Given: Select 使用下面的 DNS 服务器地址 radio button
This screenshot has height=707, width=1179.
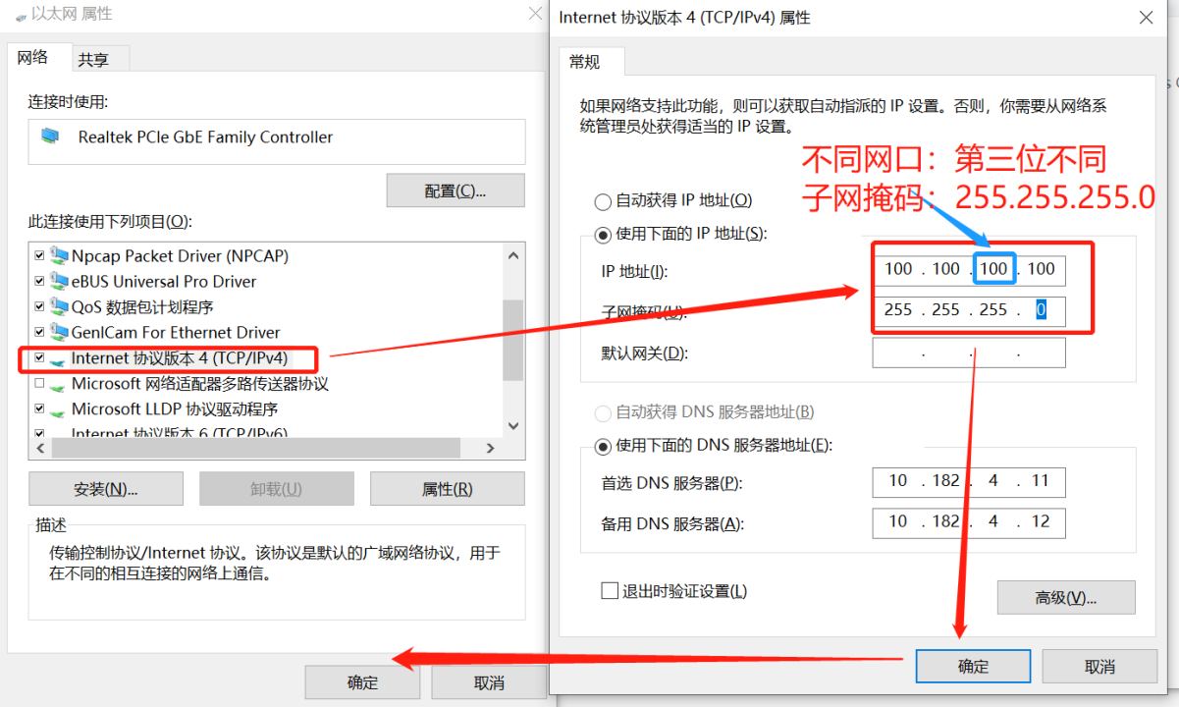Looking at the screenshot, I should (603, 446).
